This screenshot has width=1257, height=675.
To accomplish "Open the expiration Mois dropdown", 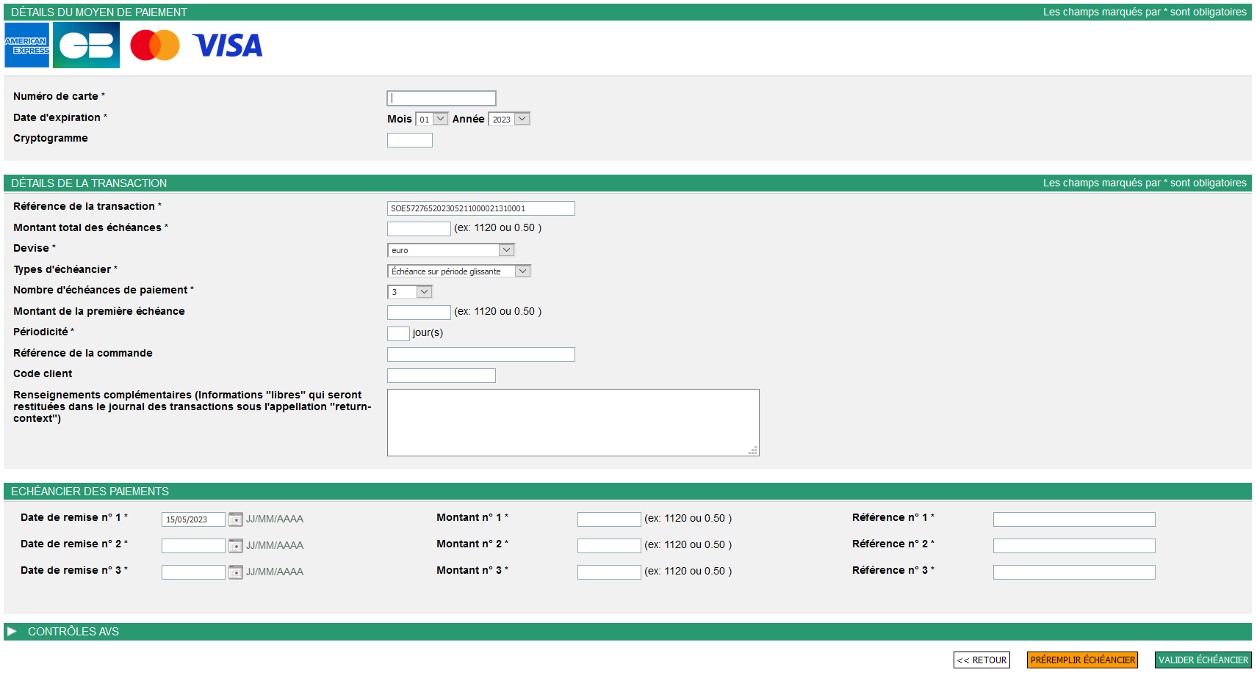I will (432, 119).
